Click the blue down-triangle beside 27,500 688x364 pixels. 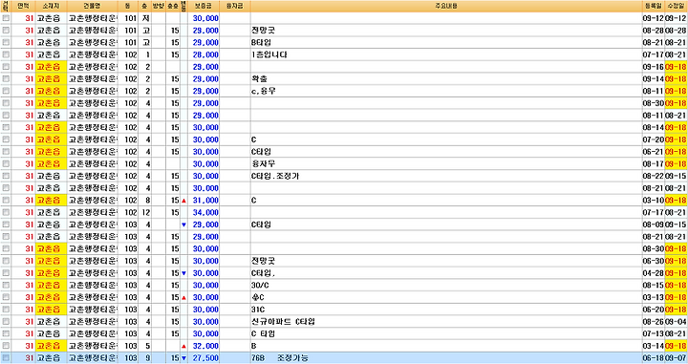point(183,358)
